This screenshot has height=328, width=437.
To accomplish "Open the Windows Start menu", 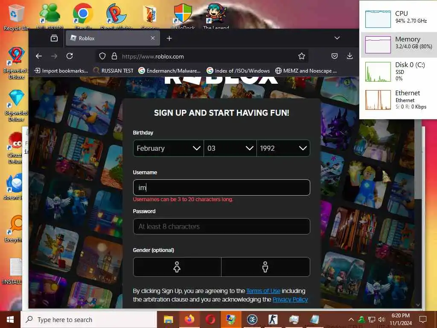I will (10, 319).
